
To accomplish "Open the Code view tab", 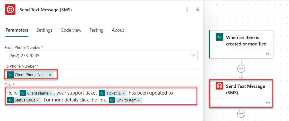I will pos(71,30).
